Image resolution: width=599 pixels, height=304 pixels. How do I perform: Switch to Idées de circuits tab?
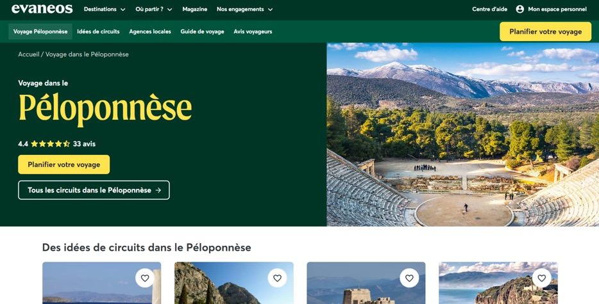click(x=98, y=31)
